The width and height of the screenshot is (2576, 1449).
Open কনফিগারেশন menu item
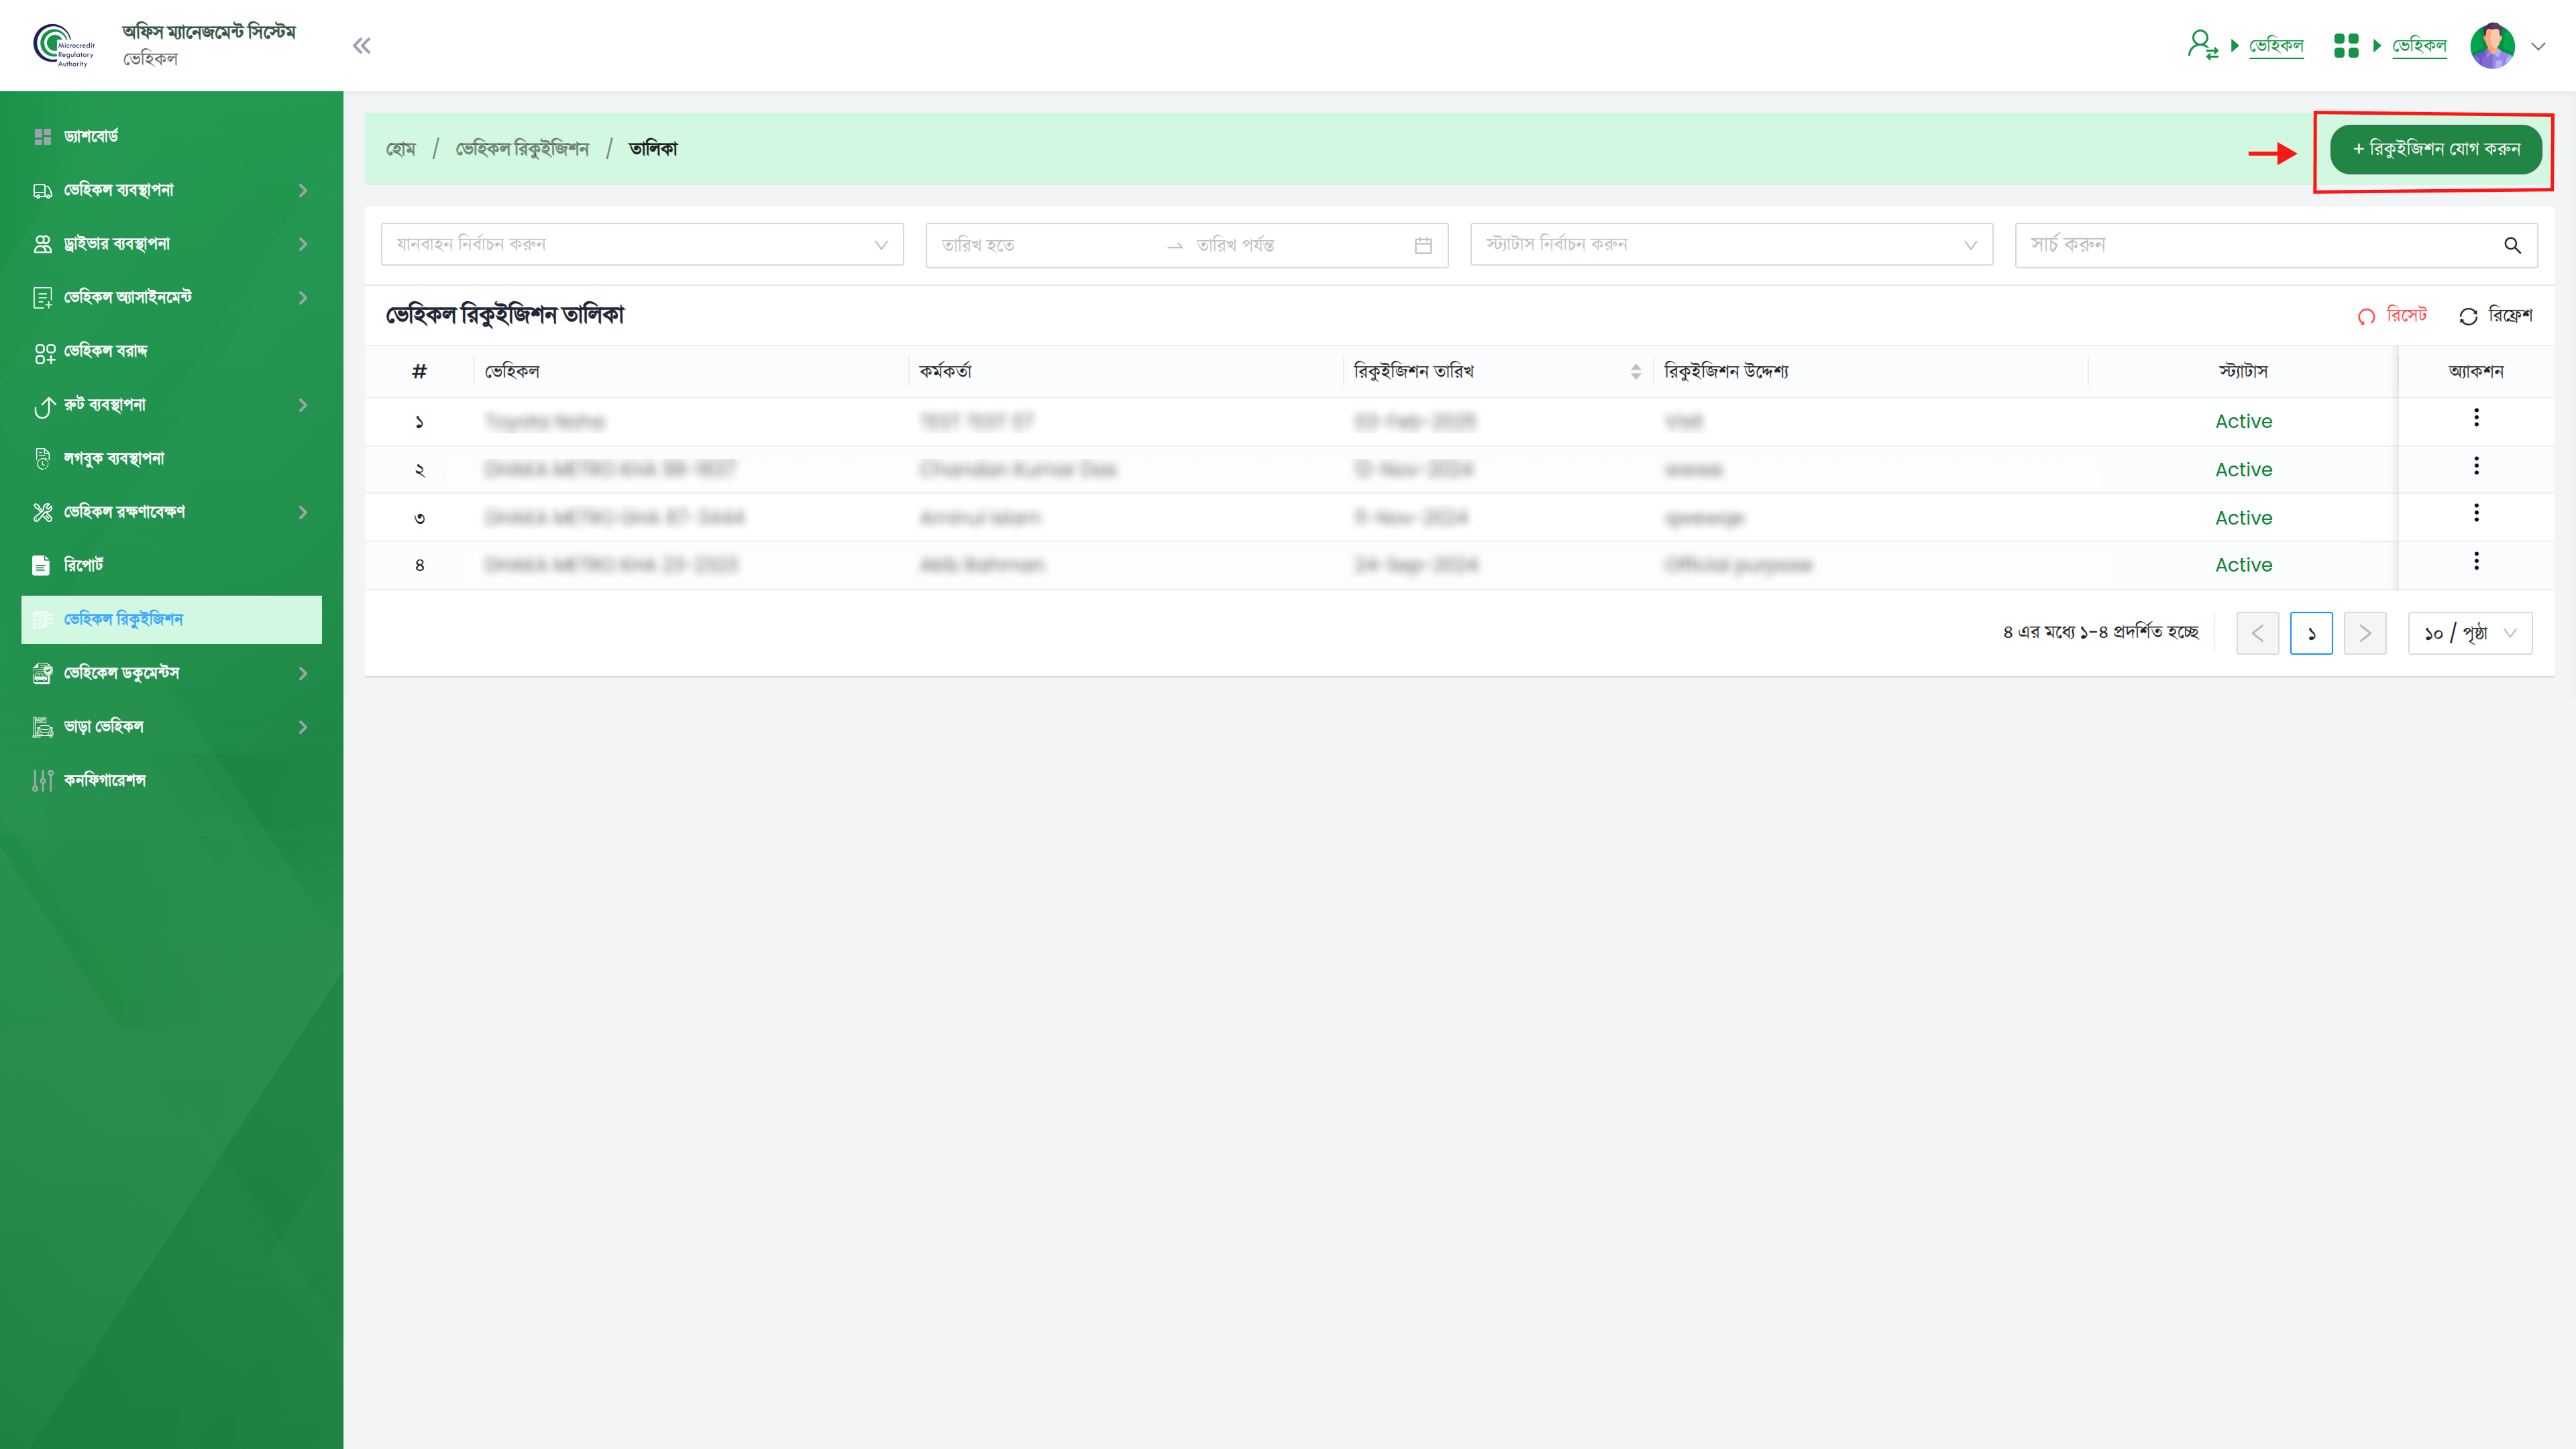172,781
